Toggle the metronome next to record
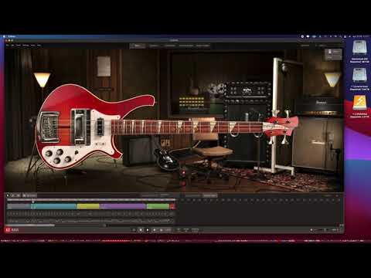The image size is (371, 278). [161, 230]
